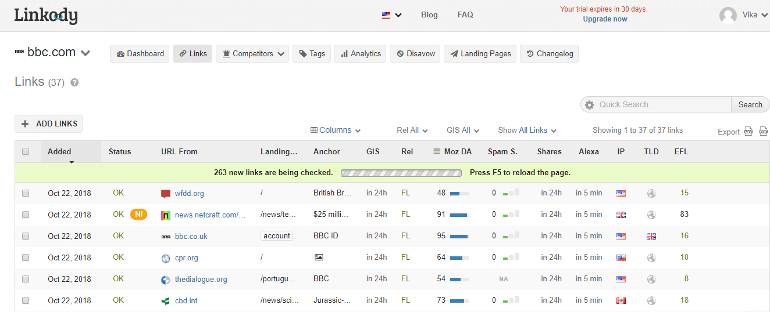Image resolution: width=770 pixels, height=312 pixels.
Task: Sort by Spam S. column header
Action: tap(502, 151)
